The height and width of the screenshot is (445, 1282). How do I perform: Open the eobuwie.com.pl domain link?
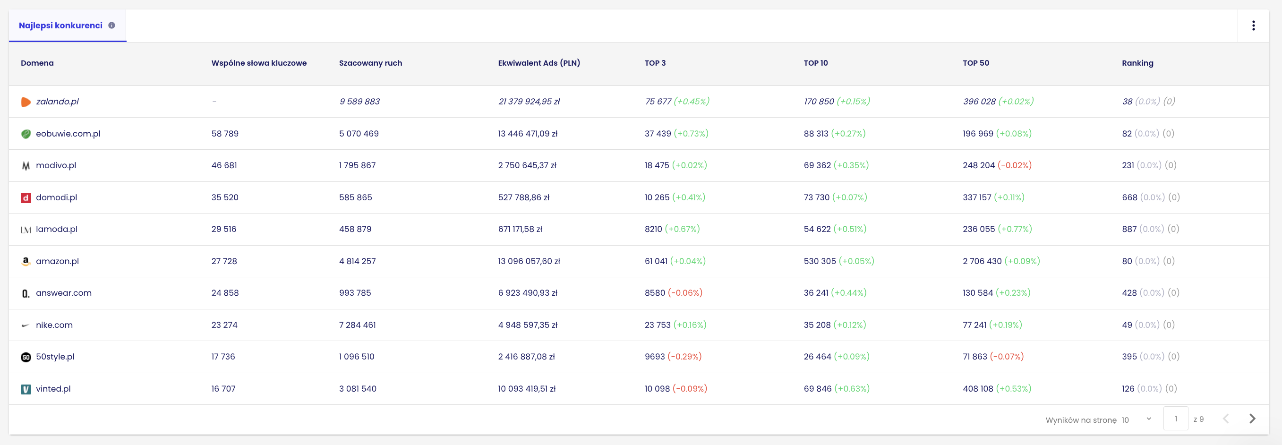(x=68, y=133)
